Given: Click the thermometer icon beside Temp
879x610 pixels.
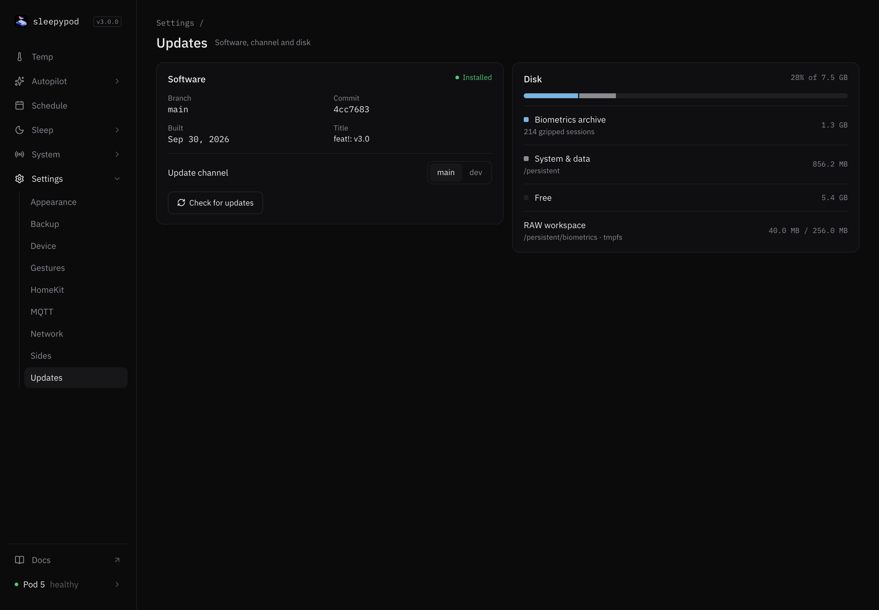Looking at the screenshot, I should [20, 57].
